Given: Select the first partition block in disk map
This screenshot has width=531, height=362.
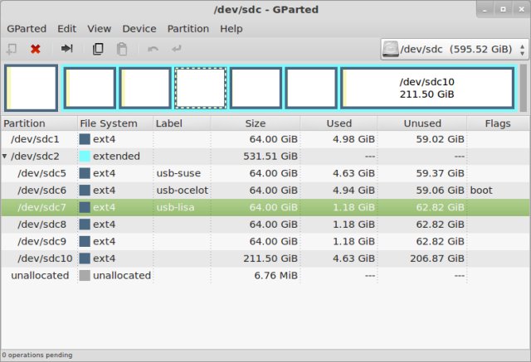Looking at the screenshot, I should click(x=32, y=88).
